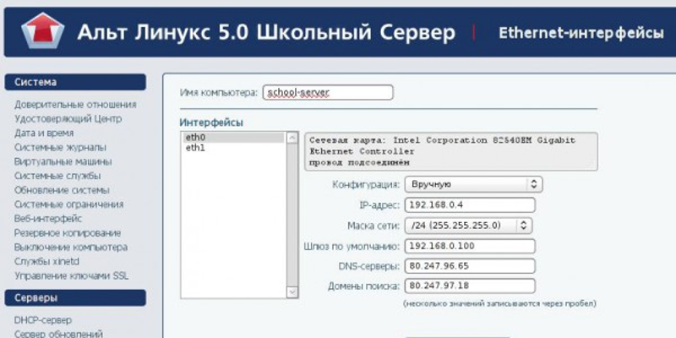Click the Интерфейсы heading
The width and height of the screenshot is (676, 338).
click(x=211, y=123)
